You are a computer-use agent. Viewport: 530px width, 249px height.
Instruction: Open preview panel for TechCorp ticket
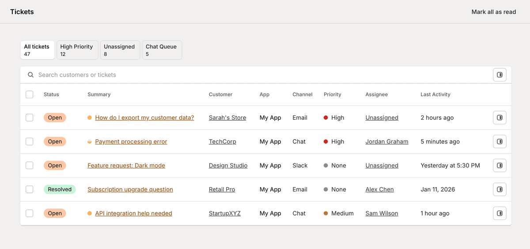pyautogui.click(x=500, y=141)
